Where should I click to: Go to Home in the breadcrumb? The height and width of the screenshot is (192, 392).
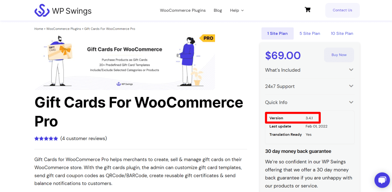click(x=39, y=29)
